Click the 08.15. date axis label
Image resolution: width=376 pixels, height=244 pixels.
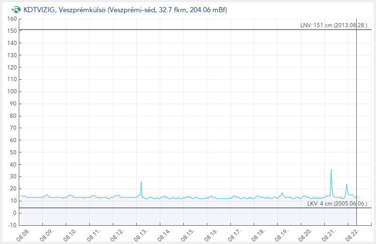188,235
